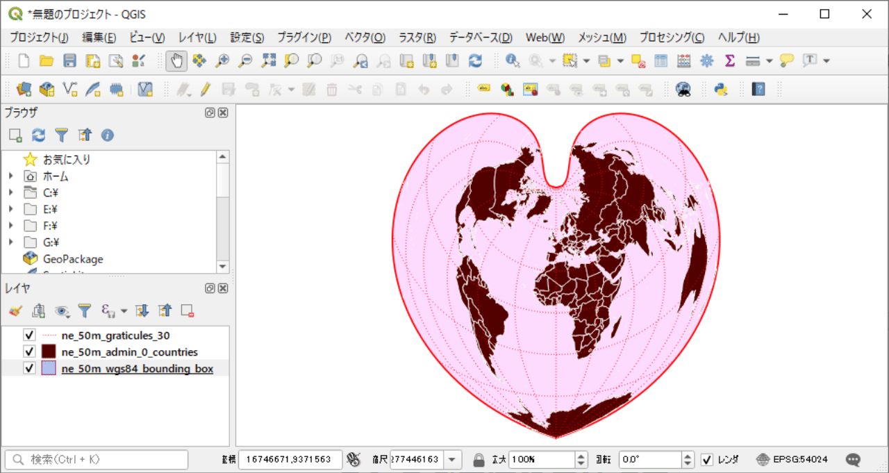Image resolution: width=889 pixels, height=473 pixels.
Task: Select the Pan Map hand tool
Action: tap(176, 61)
